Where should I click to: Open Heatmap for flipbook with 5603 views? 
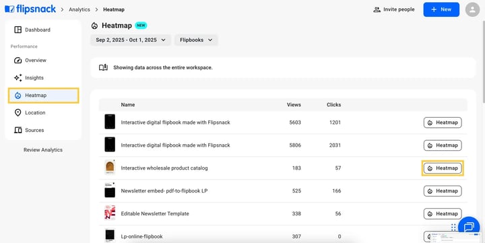443,123
